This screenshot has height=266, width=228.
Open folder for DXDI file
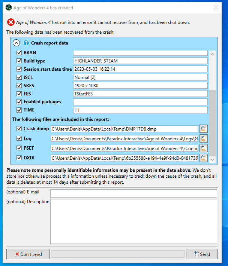click(x=204, y=158)
